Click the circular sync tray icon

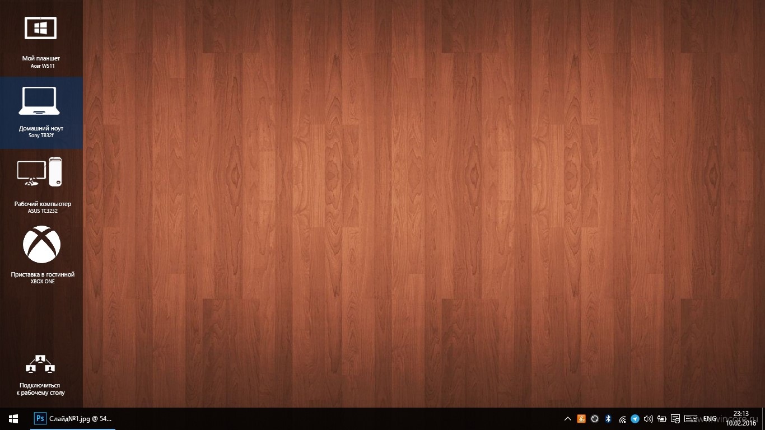click(x=595, y=419)
